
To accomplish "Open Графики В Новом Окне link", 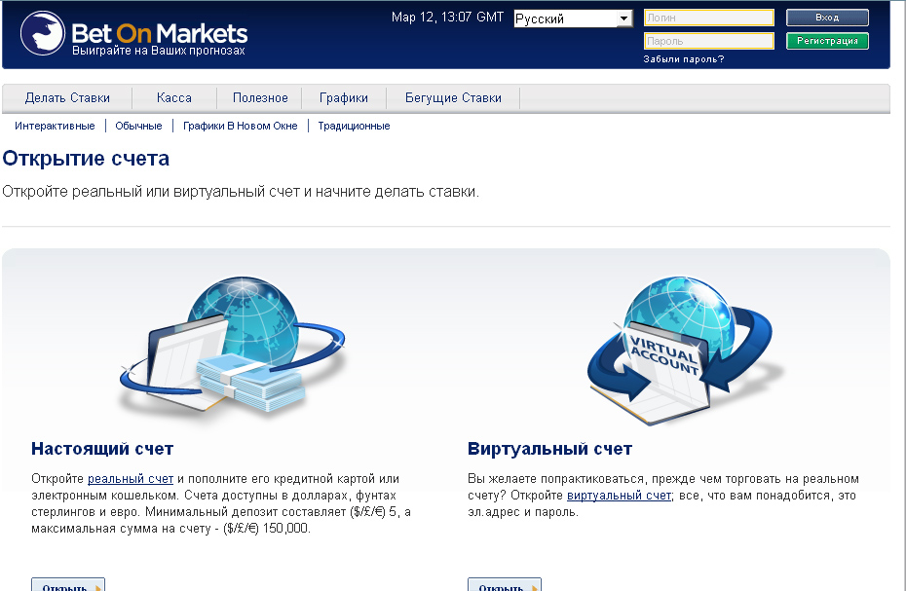I will 241,126.
